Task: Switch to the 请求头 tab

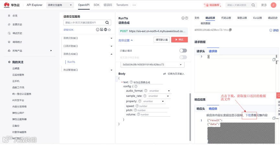Action: (201, 51)
